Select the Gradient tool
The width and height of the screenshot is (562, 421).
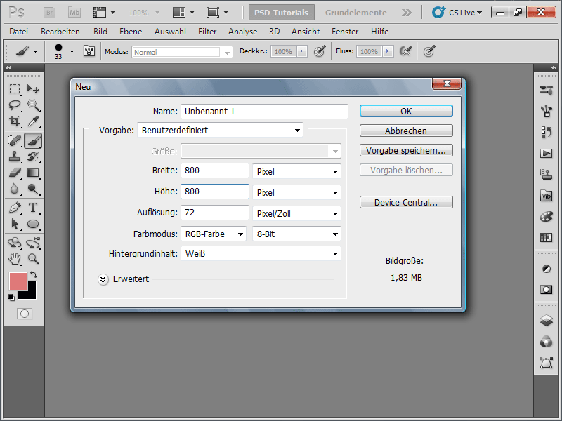coord(33,173)
